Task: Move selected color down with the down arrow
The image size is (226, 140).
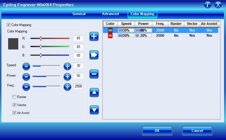Action: point(94,110)
